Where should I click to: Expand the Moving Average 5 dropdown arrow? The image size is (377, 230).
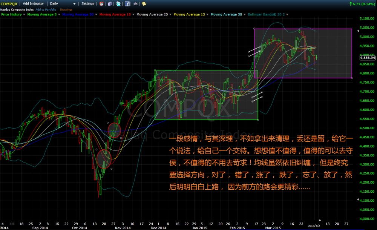tap(59, 15)
